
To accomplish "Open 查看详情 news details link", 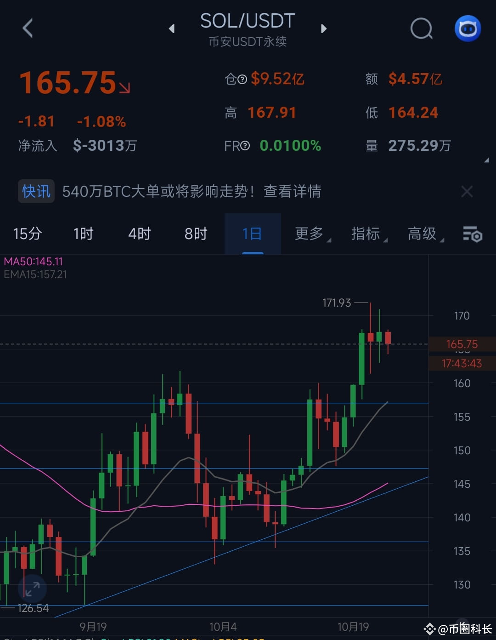I will tap(293, 191).
